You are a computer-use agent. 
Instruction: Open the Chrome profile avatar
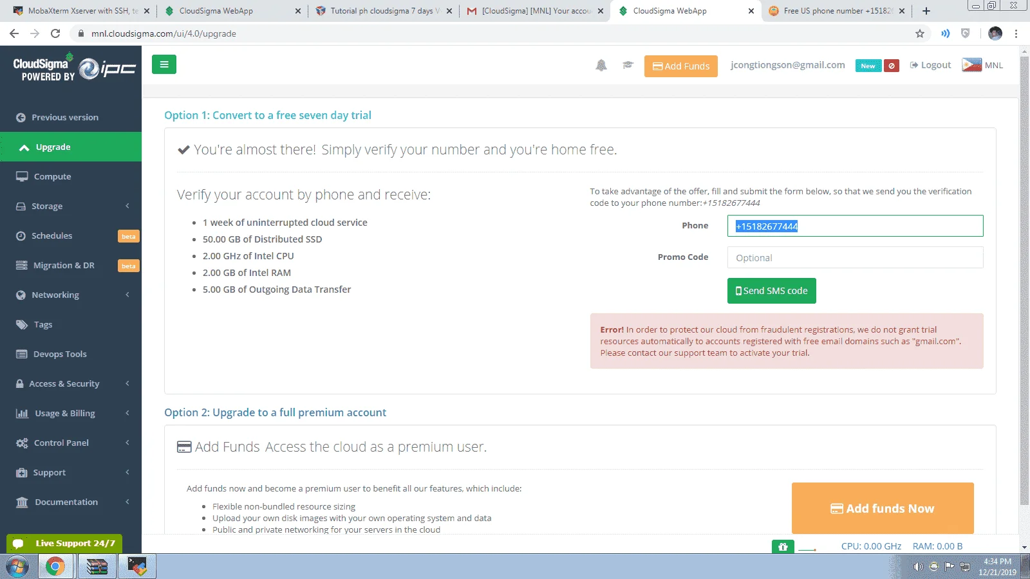[995, 33]
